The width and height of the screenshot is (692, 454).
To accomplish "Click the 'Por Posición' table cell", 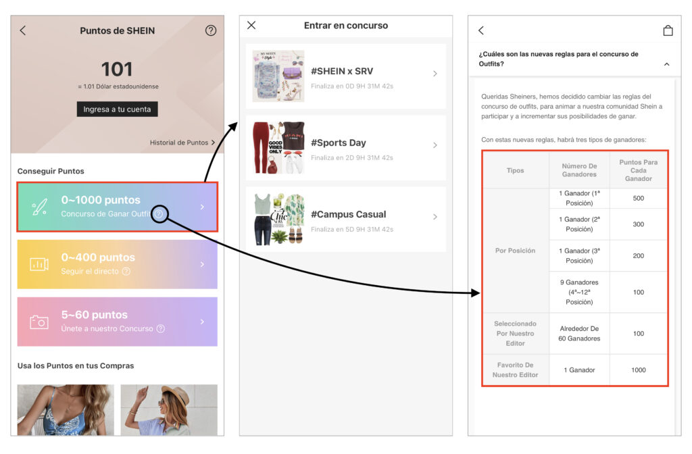I will 516,251.
